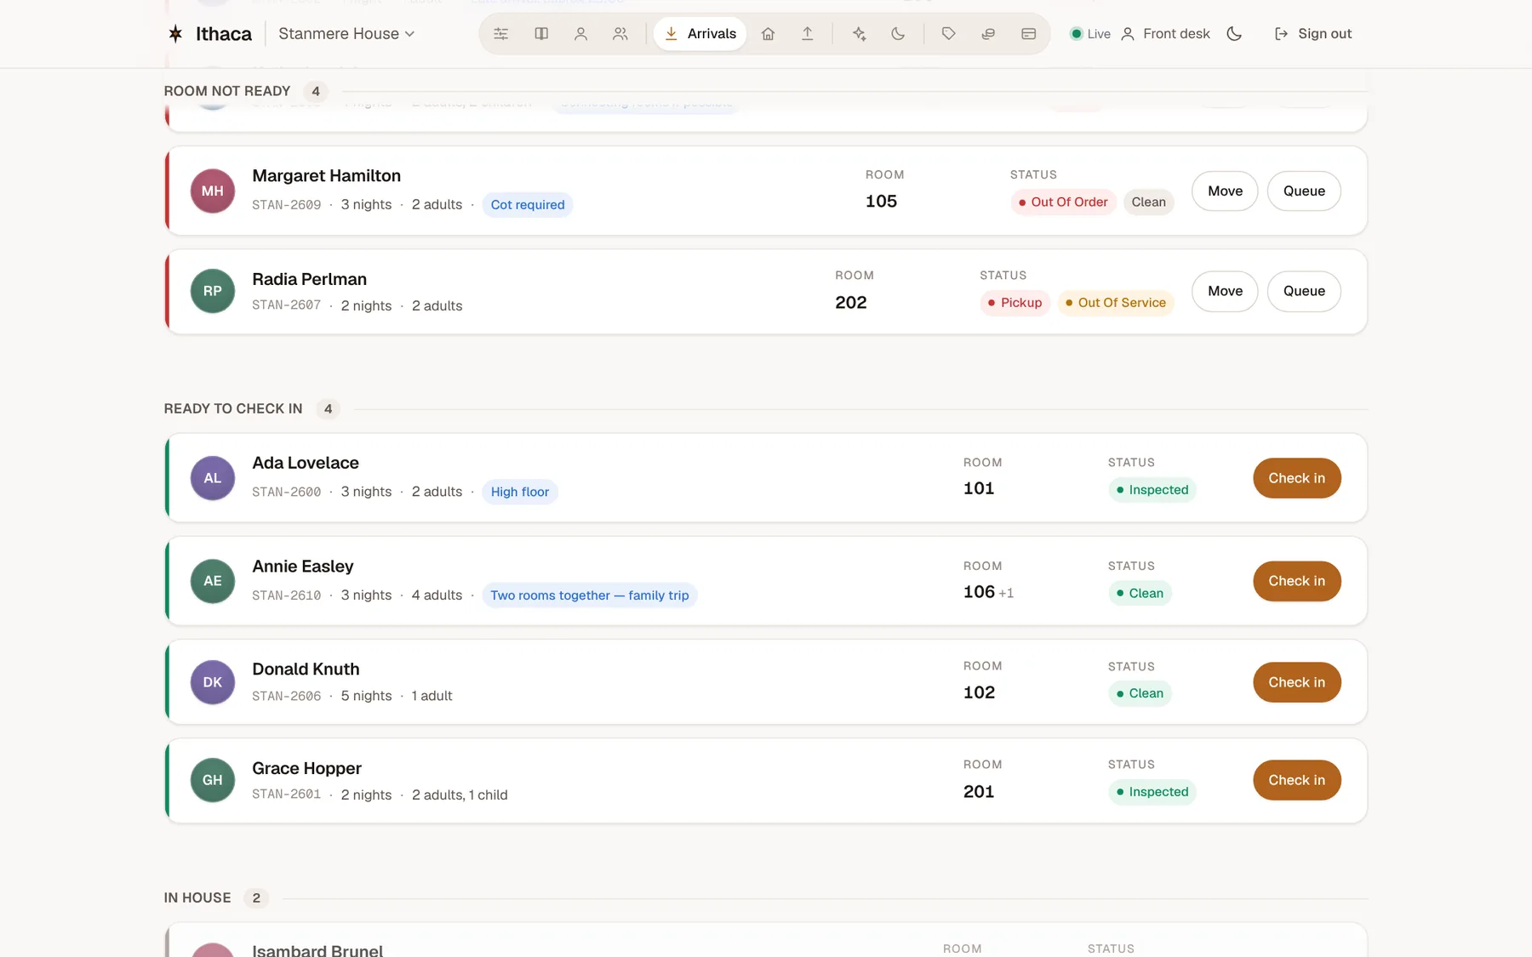Open the stacked coins icon
This screenshot has height=957, width=1532.
coord(988,34)
